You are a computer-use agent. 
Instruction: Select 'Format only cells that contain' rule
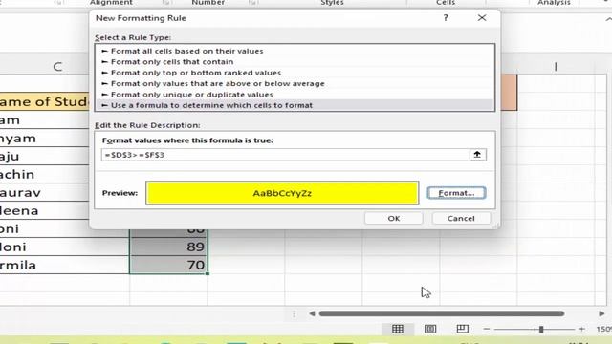(x=295, y=62)
